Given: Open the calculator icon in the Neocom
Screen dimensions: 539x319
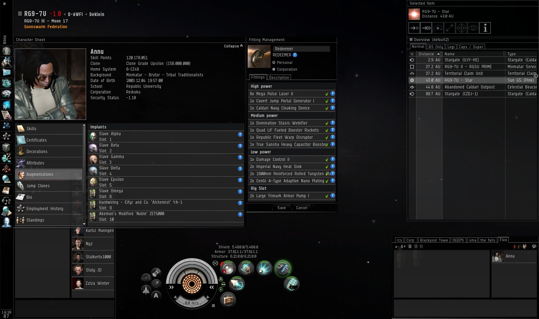Looking at the screenshot, I should pyautogui.click(x=6, y=212).
